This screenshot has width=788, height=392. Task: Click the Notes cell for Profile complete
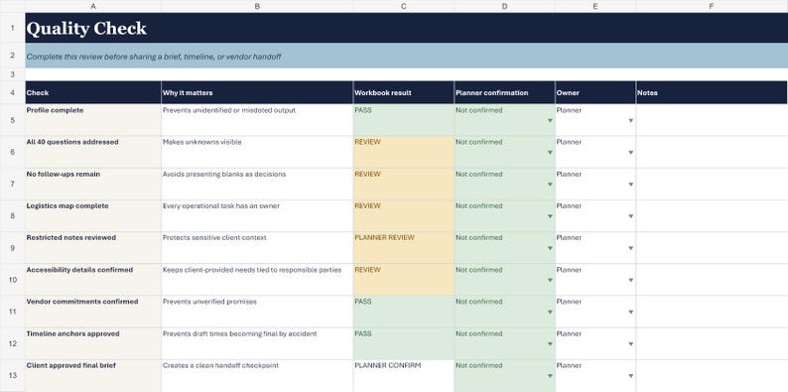(712, 120)
